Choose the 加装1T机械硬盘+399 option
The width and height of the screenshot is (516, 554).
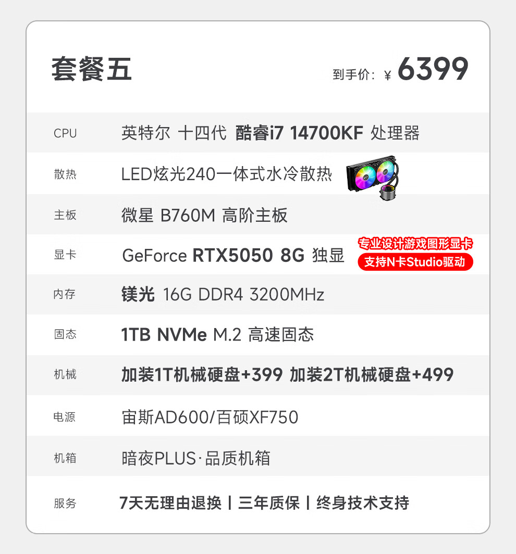point(202,374)
